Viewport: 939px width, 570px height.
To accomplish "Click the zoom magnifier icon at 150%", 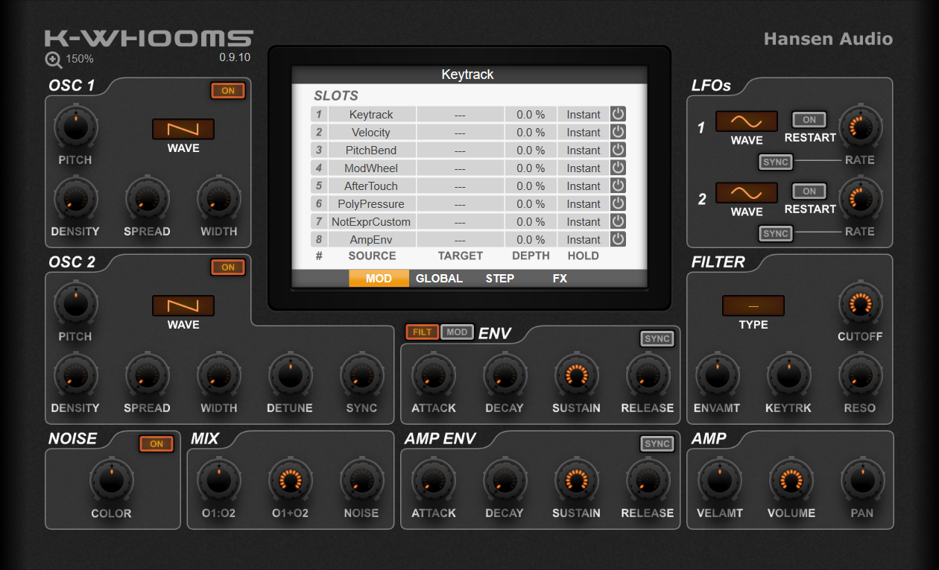I will (54, 60).
